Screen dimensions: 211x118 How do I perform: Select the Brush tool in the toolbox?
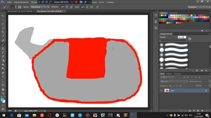click(3, 45)
